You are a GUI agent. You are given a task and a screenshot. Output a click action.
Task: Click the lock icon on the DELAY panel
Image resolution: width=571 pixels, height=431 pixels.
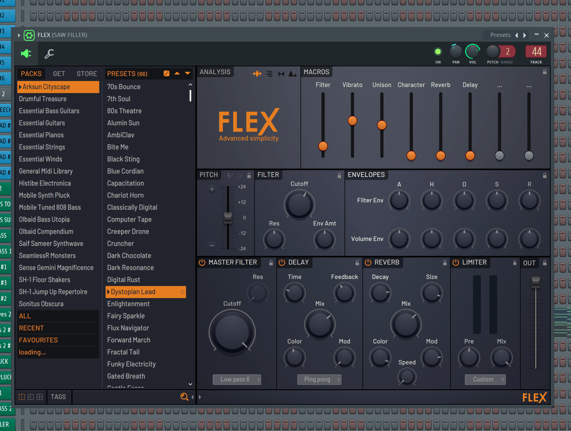click(x=357, y=263)
